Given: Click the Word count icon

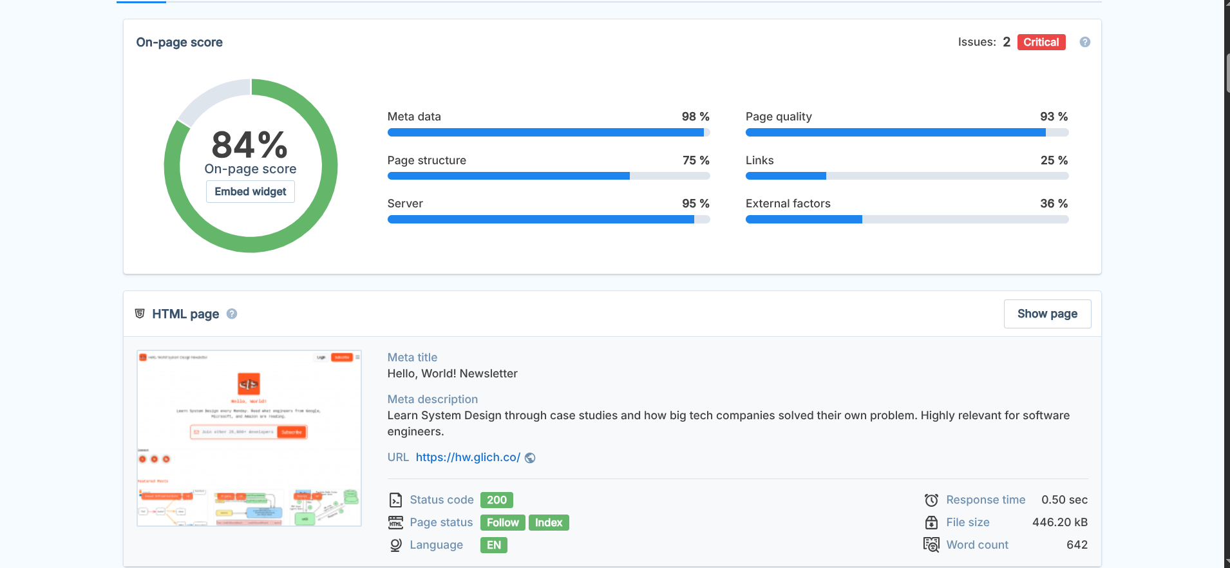Looking at the screenshot, I should point(931,545).
